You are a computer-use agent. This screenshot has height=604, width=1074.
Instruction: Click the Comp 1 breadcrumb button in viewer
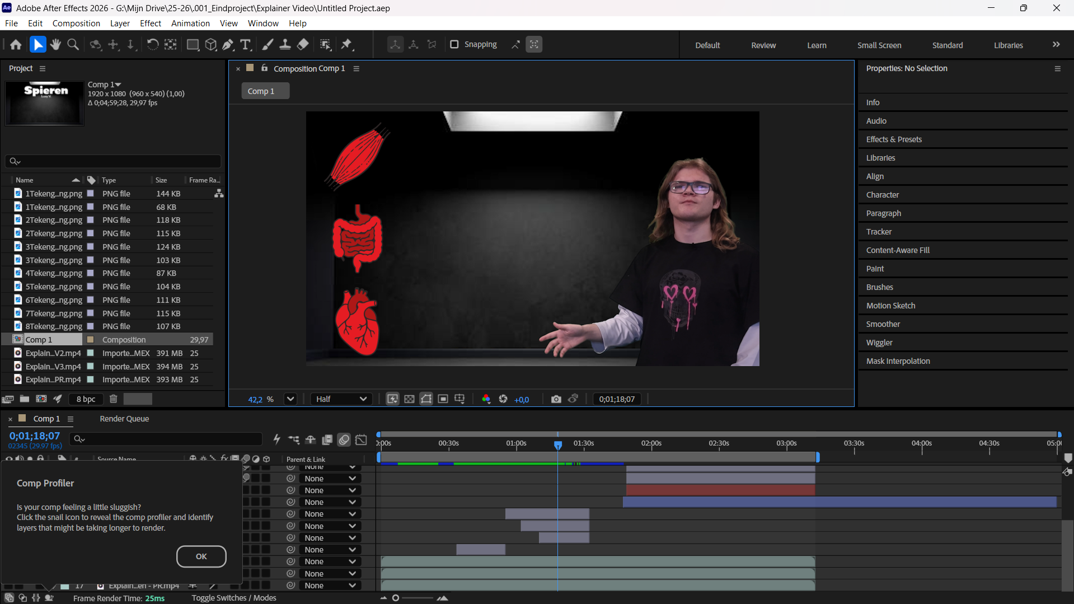point(265,91)
